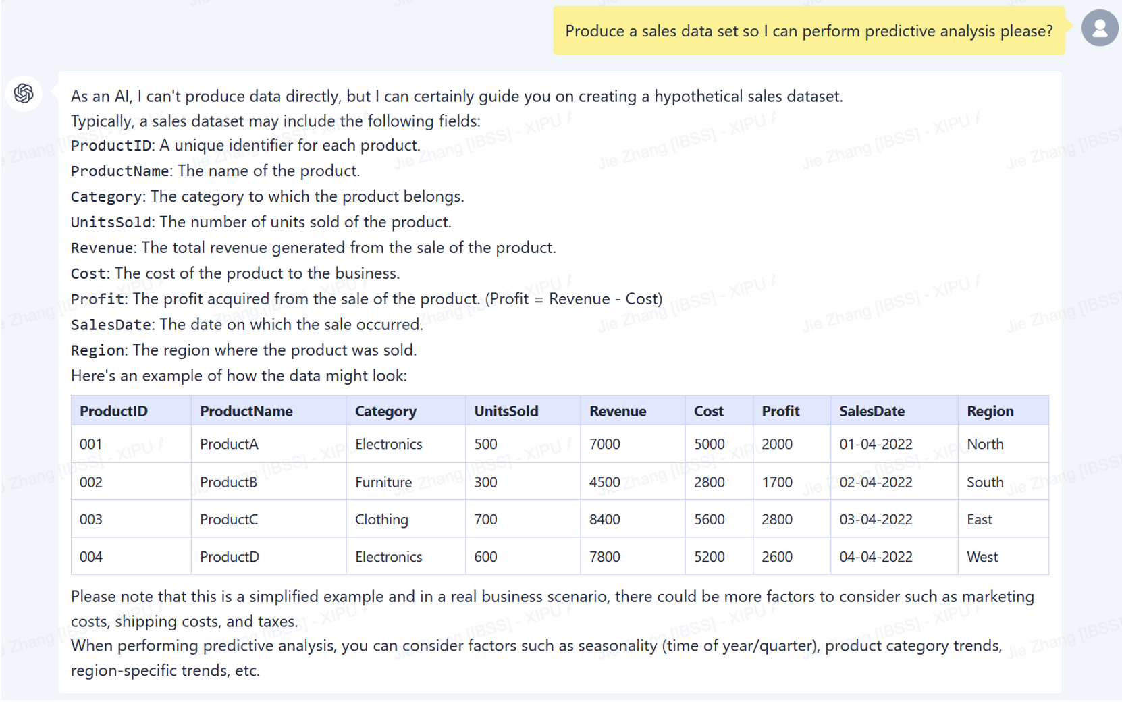Viewport: 1122px width, 702px height.
Task: Click the Clothing category cell
Action: [381, 519]
